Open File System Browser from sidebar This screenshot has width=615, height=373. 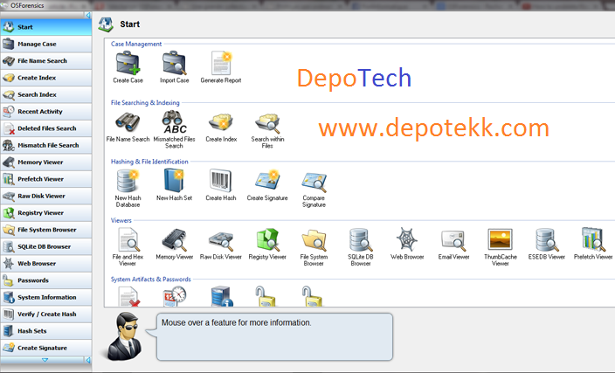click(46, 230)
